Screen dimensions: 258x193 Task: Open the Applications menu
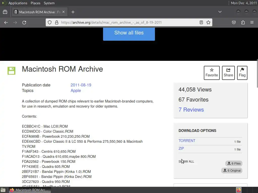[x=18, y=3]
